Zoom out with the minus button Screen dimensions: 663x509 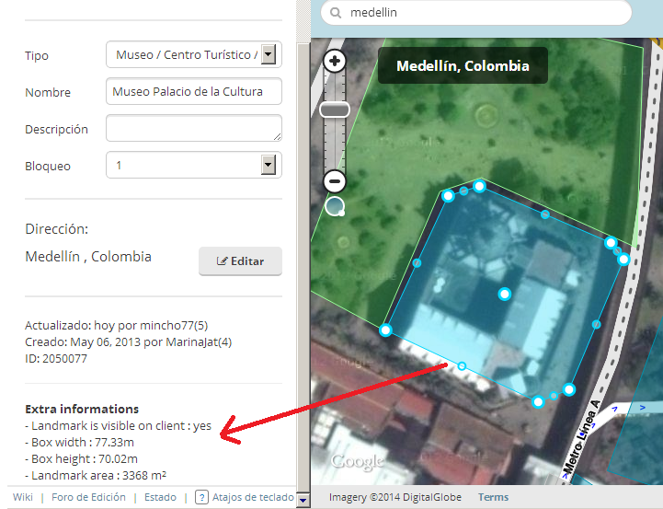click(x=335, y=181)
